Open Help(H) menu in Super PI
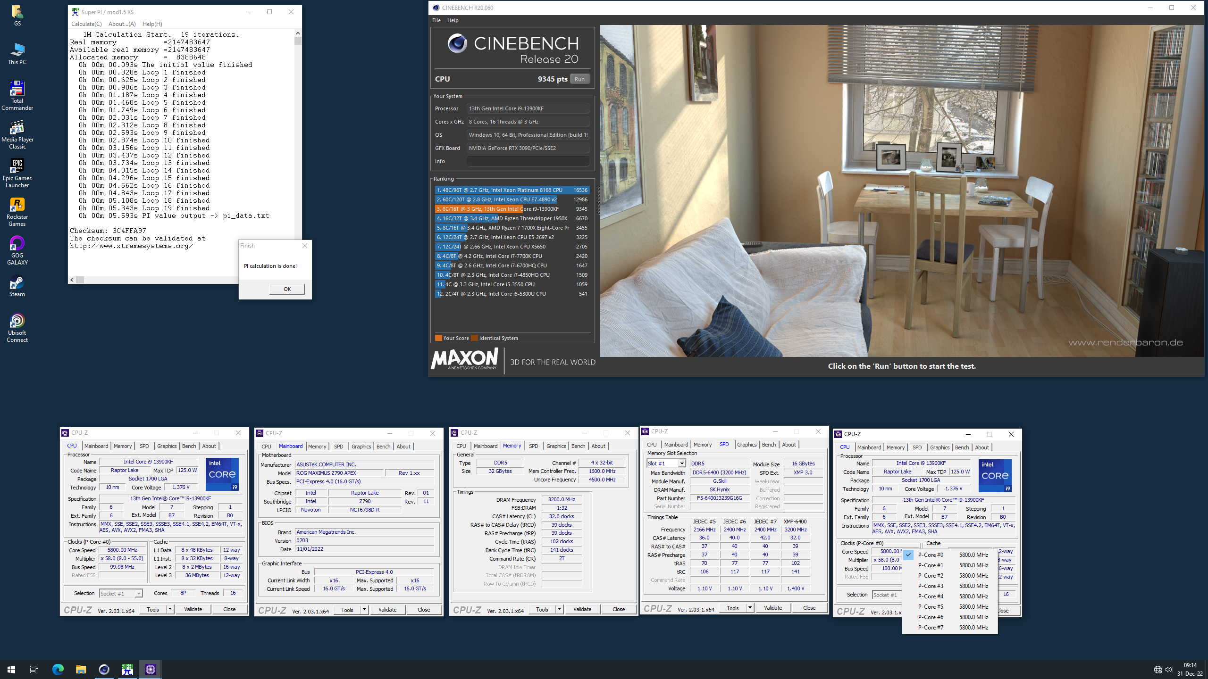Viewport: 1208px width, 679px height. pos(152,24)
